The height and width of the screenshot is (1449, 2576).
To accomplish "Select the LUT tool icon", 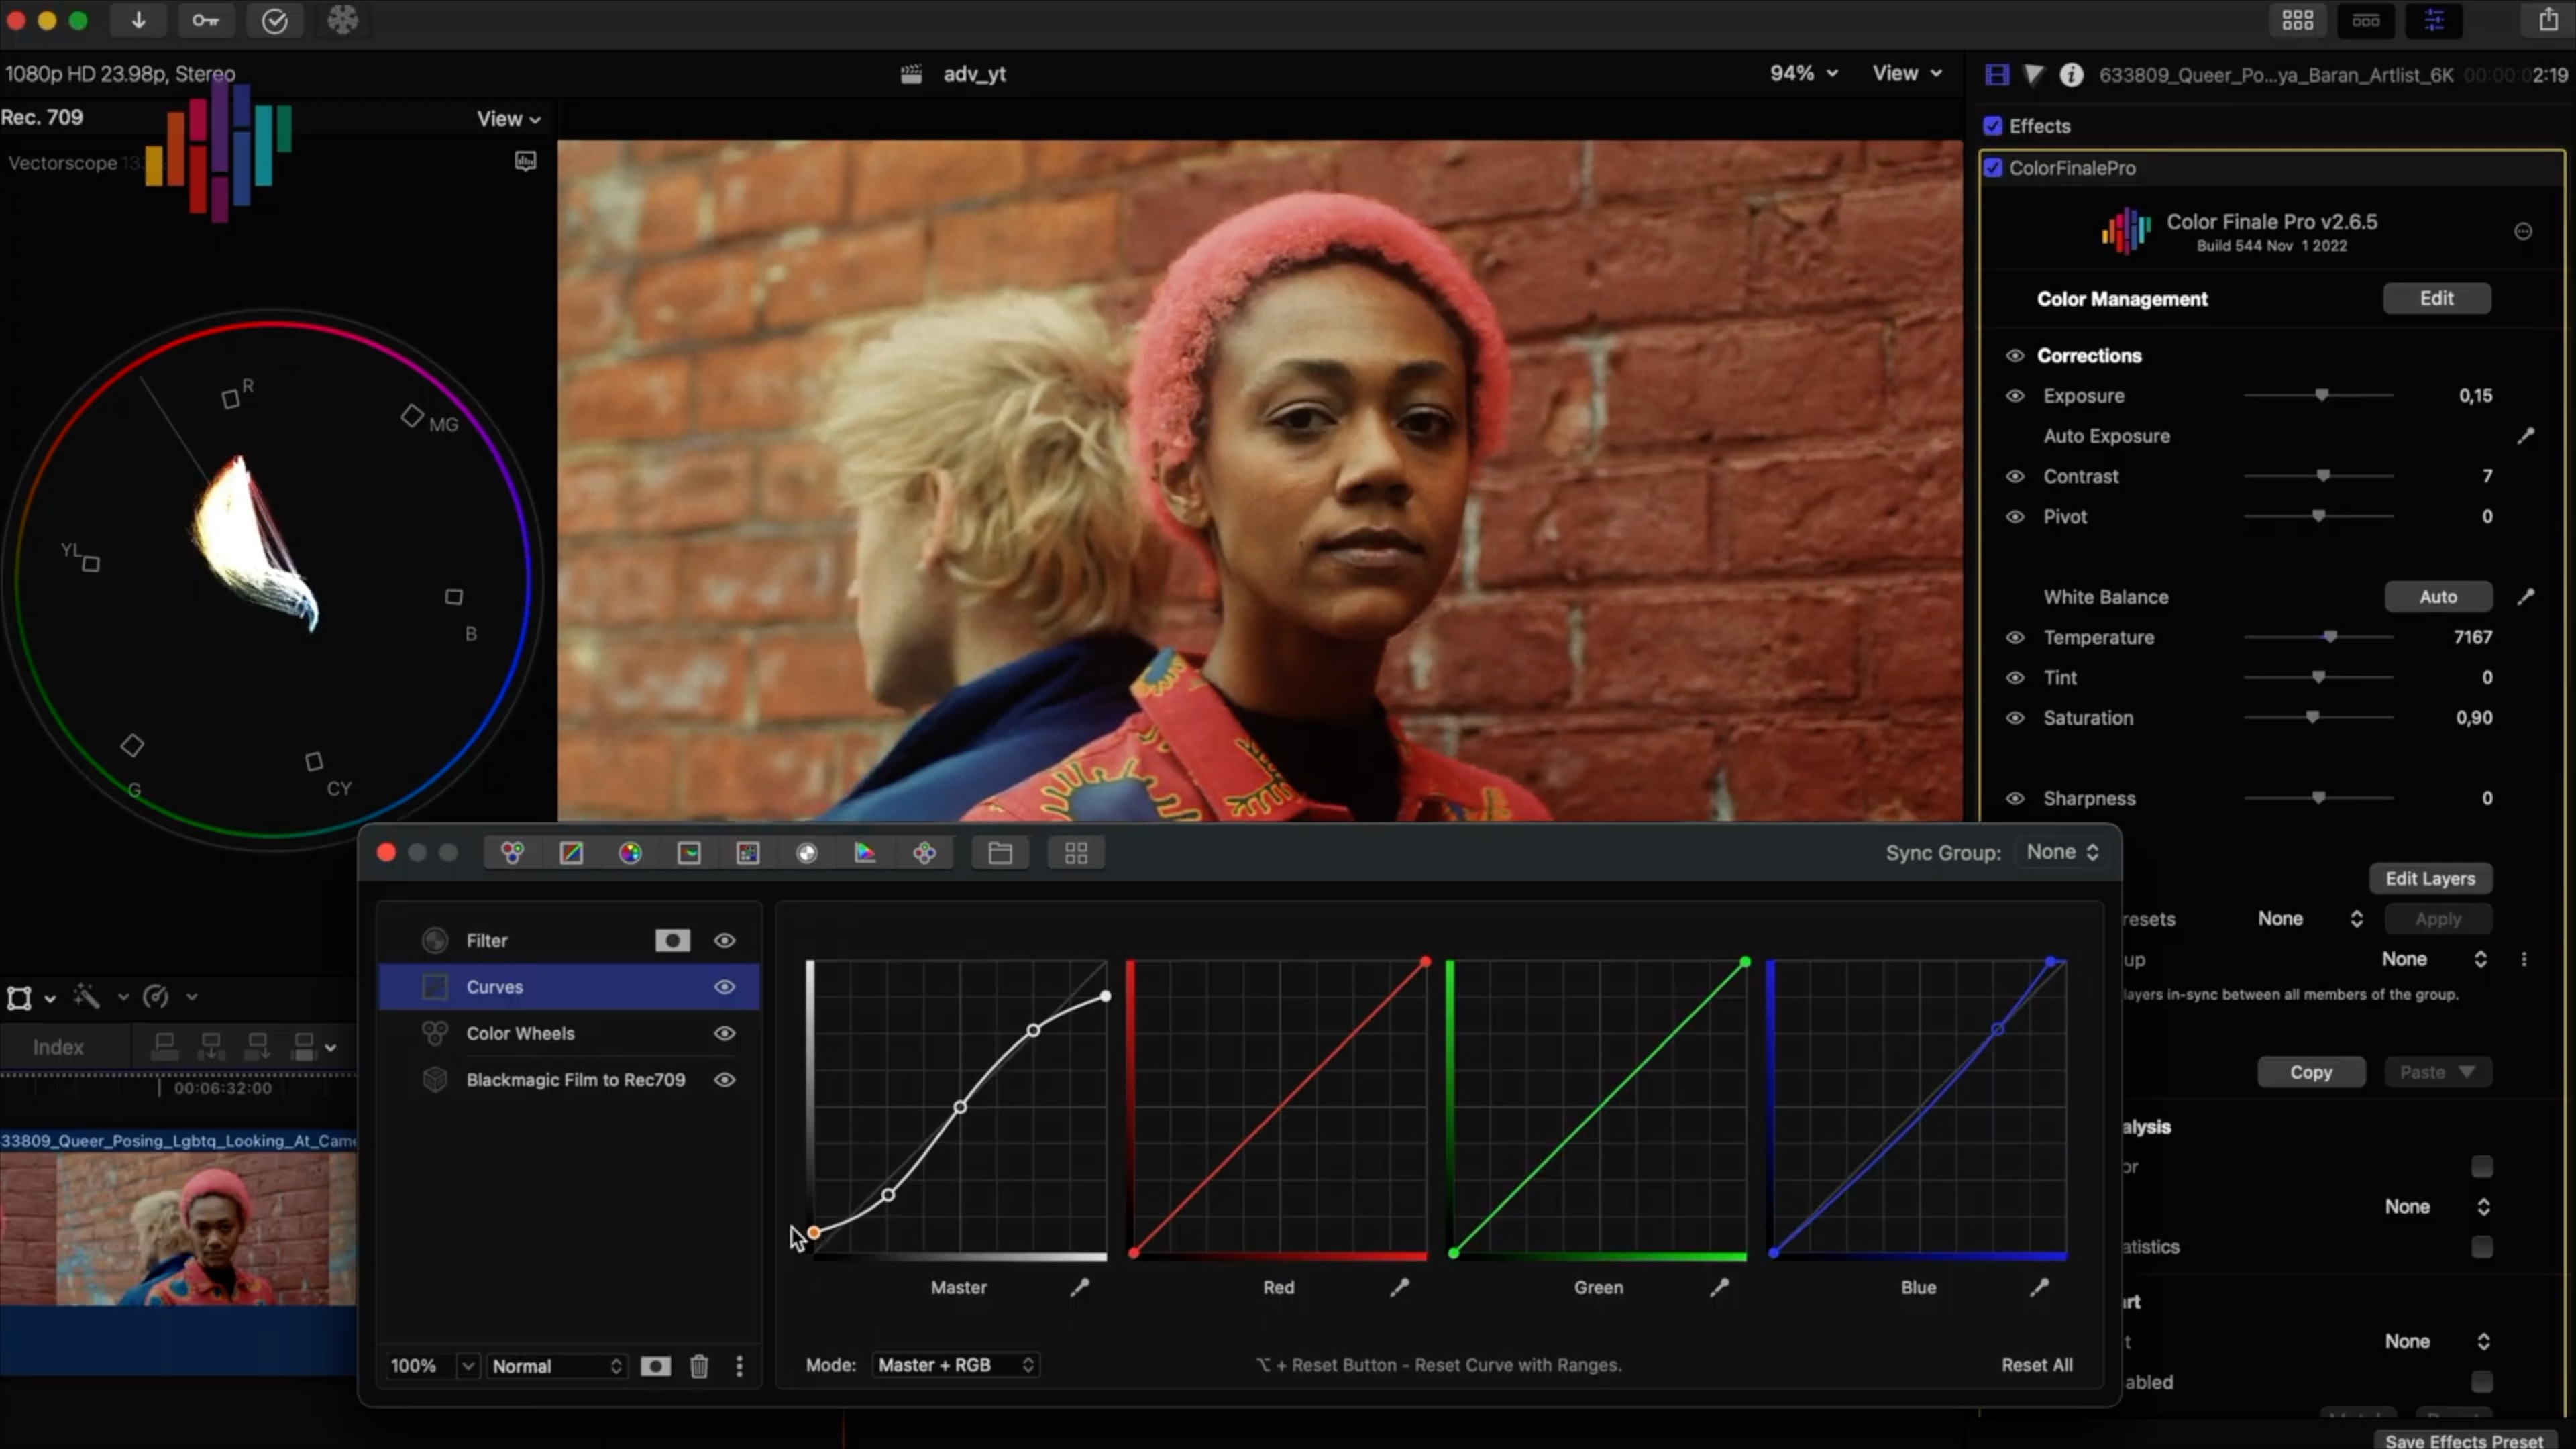I will point(748,852).
